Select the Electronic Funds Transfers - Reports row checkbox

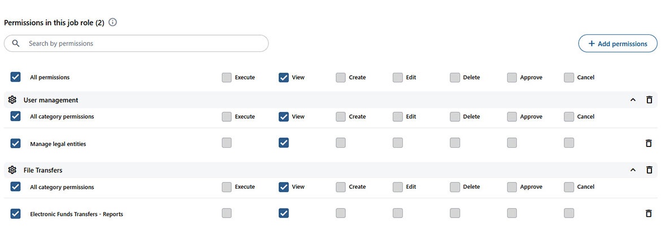tap(16, 214)
